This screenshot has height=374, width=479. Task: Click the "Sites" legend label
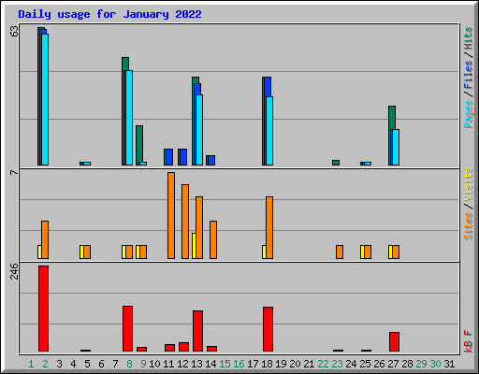[x=469, y=226]
